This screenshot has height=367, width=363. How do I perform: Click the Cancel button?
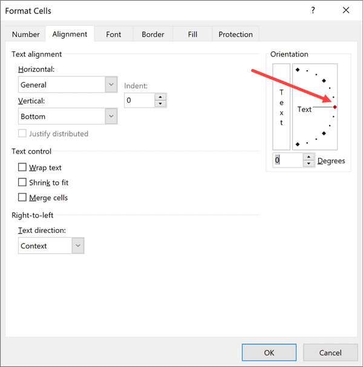pos(330,352)
